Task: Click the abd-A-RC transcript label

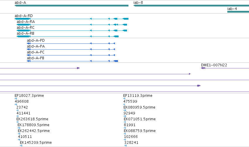Action: tap(25, 28)
